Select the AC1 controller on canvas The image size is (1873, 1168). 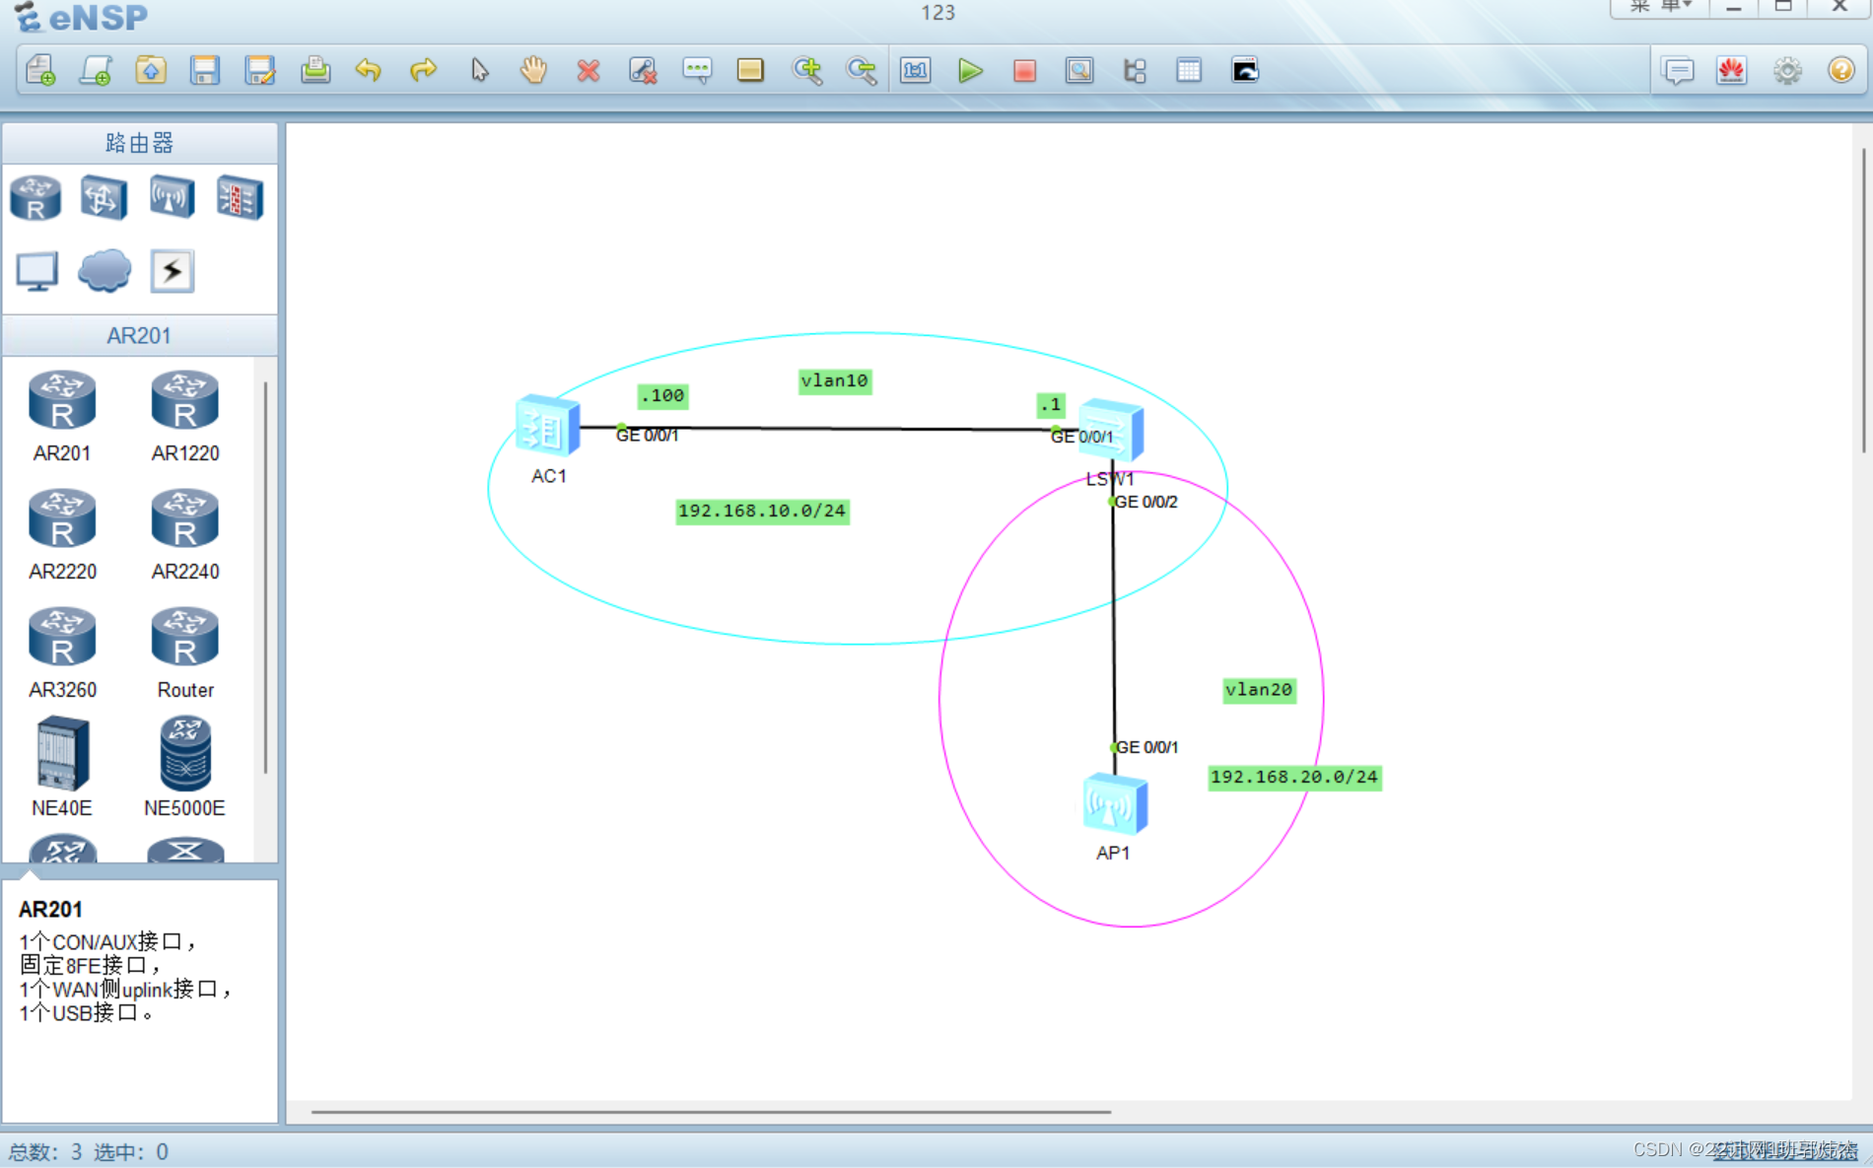tap(548, 427)
